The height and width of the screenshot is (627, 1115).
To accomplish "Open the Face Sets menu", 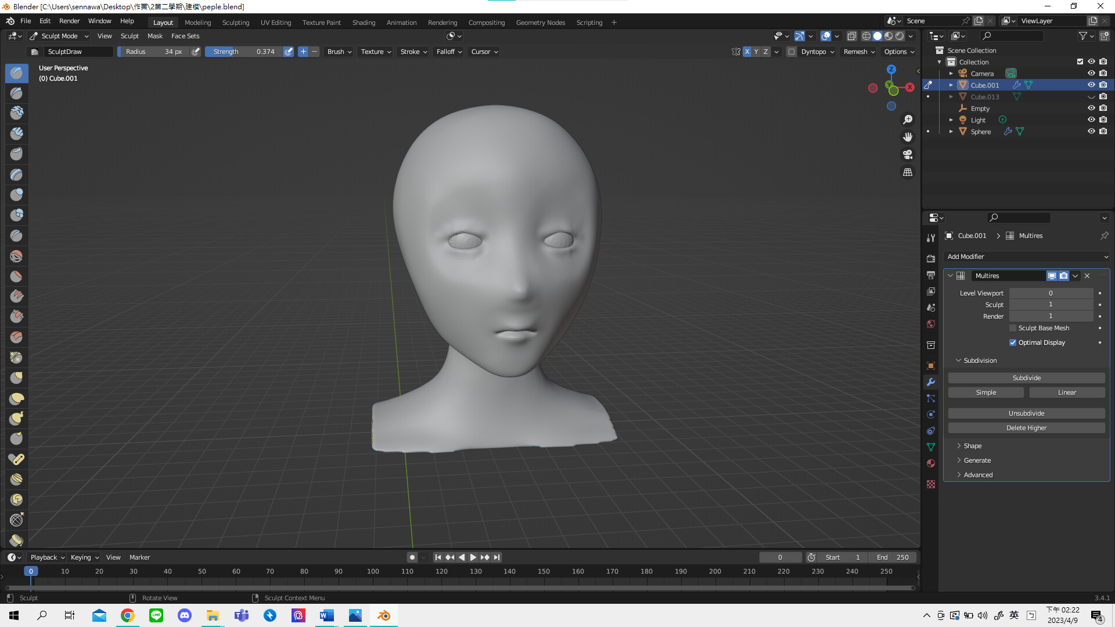I will tap(185, 36).
